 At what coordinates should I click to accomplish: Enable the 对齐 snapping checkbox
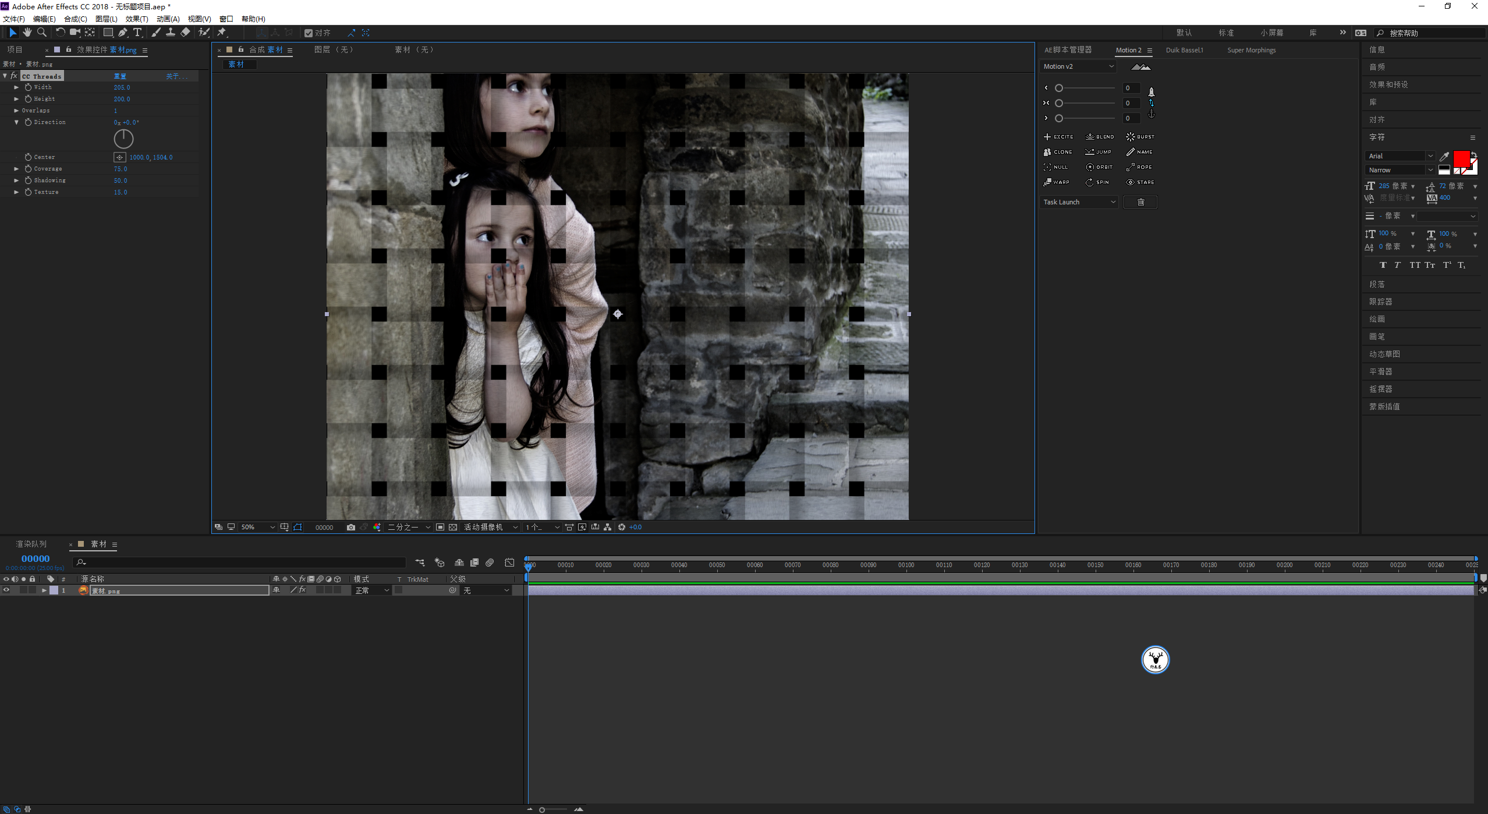pos(309,33)
